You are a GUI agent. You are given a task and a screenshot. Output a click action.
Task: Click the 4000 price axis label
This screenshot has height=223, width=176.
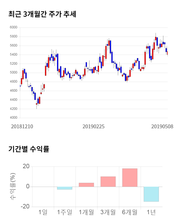(x=13, y=118)
